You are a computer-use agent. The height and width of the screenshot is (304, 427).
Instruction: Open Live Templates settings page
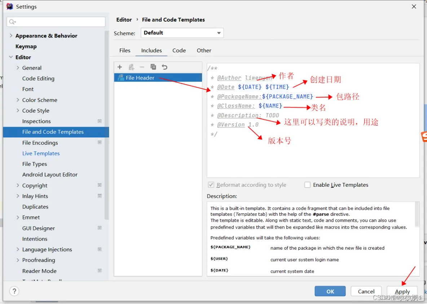41,153
